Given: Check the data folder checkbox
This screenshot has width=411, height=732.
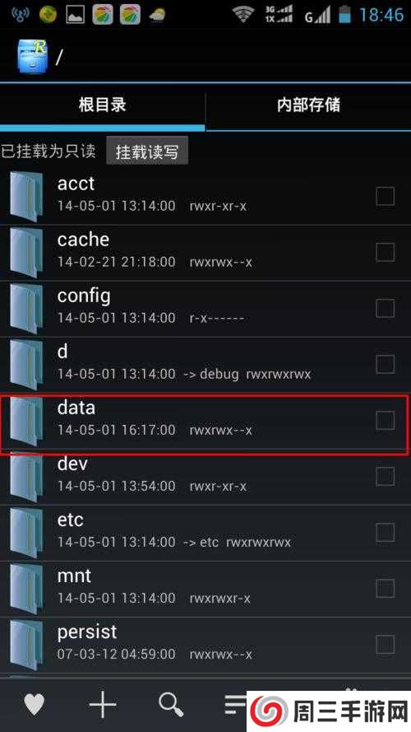Looking at the screenshot, I should pos(385,420).
